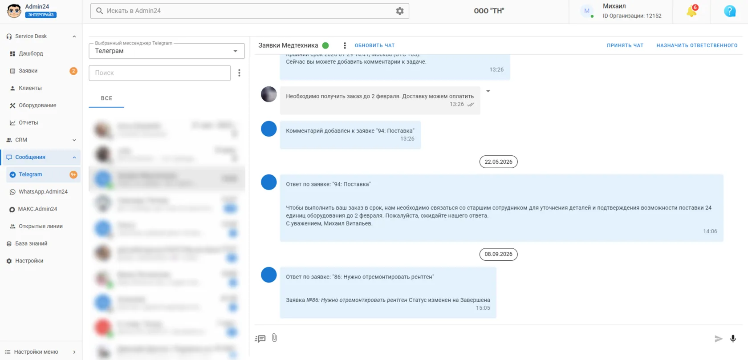748x360 pixels.
Task: Click user photo avatar beside 2 февраля message
Action: 268,94
